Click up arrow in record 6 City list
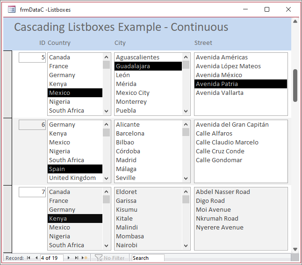Image resolution: width=302 pixels, height=265 pixels. point(186,124)
